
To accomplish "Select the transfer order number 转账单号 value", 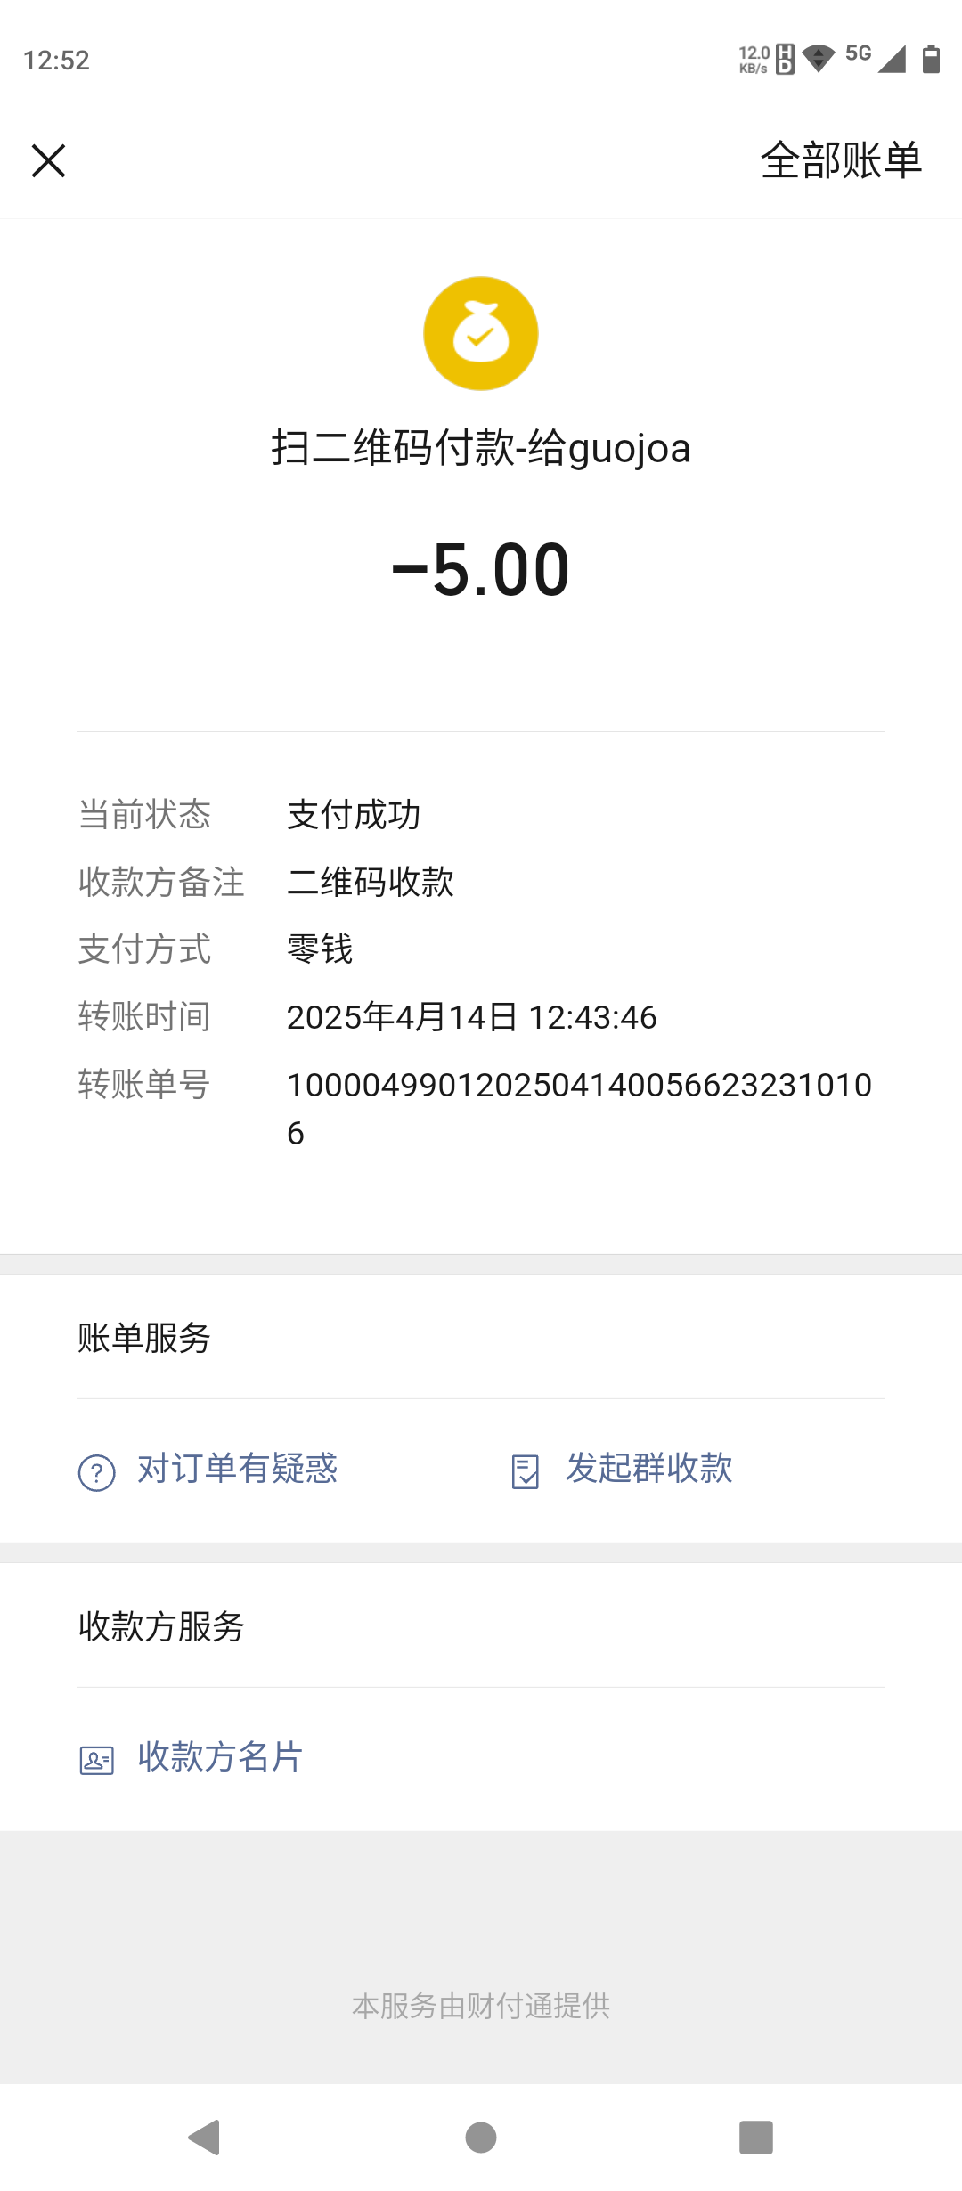I will click(579, 1109).
